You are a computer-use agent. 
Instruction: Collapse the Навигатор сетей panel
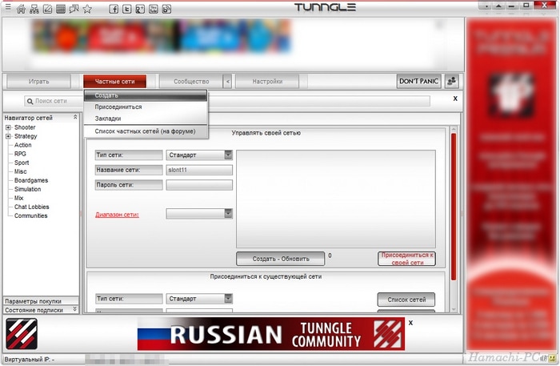click(75, 117)
